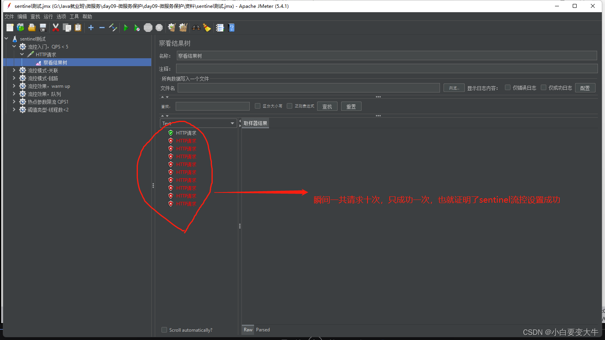Open the 查找 menu in menu bar
605x340 pixels.
[35, 17]
